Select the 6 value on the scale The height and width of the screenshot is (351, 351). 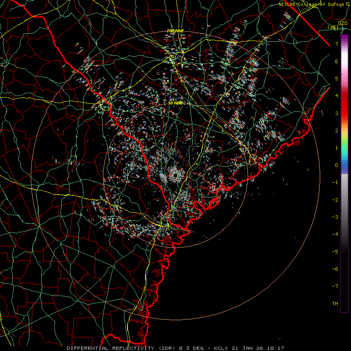point(337,61)
